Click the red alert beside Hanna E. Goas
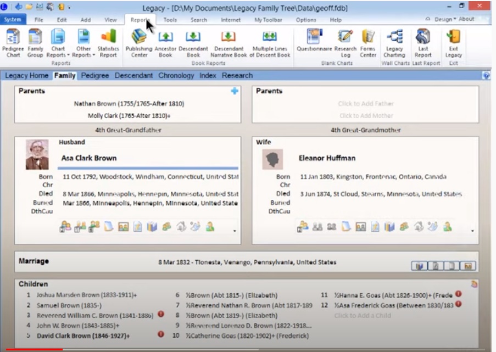Image resolution: width=496 pixels, height=352 pixels. [x=458, y=294]
